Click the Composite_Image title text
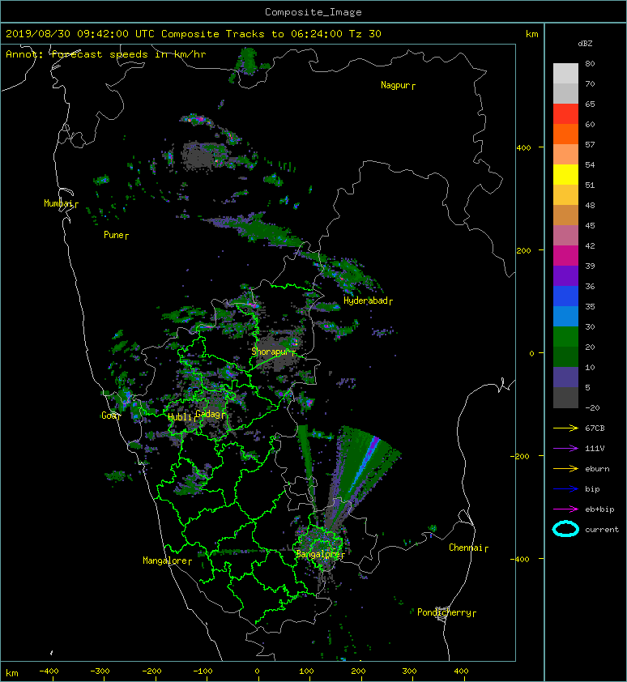This screenshot has height=682, width=627. pos(313,12)
